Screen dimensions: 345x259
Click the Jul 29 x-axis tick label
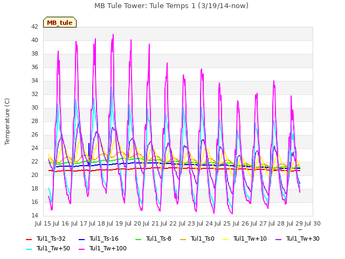295,223
